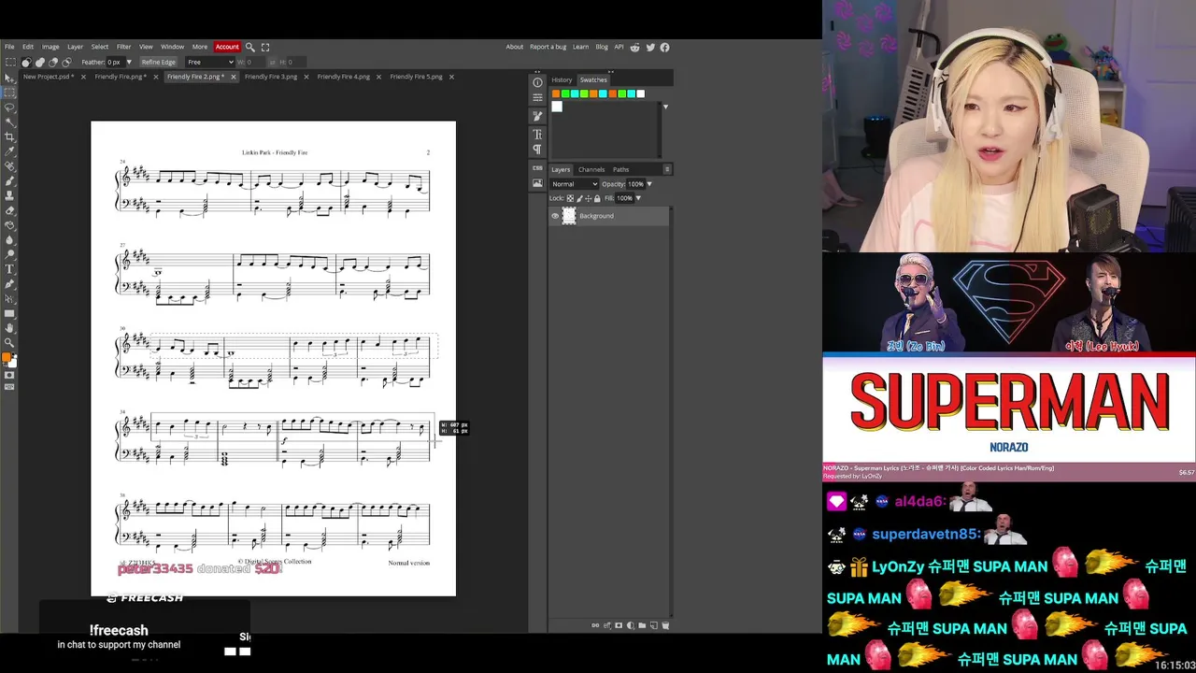Open the image preview panel icon
The height and width of the screenshot is (673, 1196).
537,183
